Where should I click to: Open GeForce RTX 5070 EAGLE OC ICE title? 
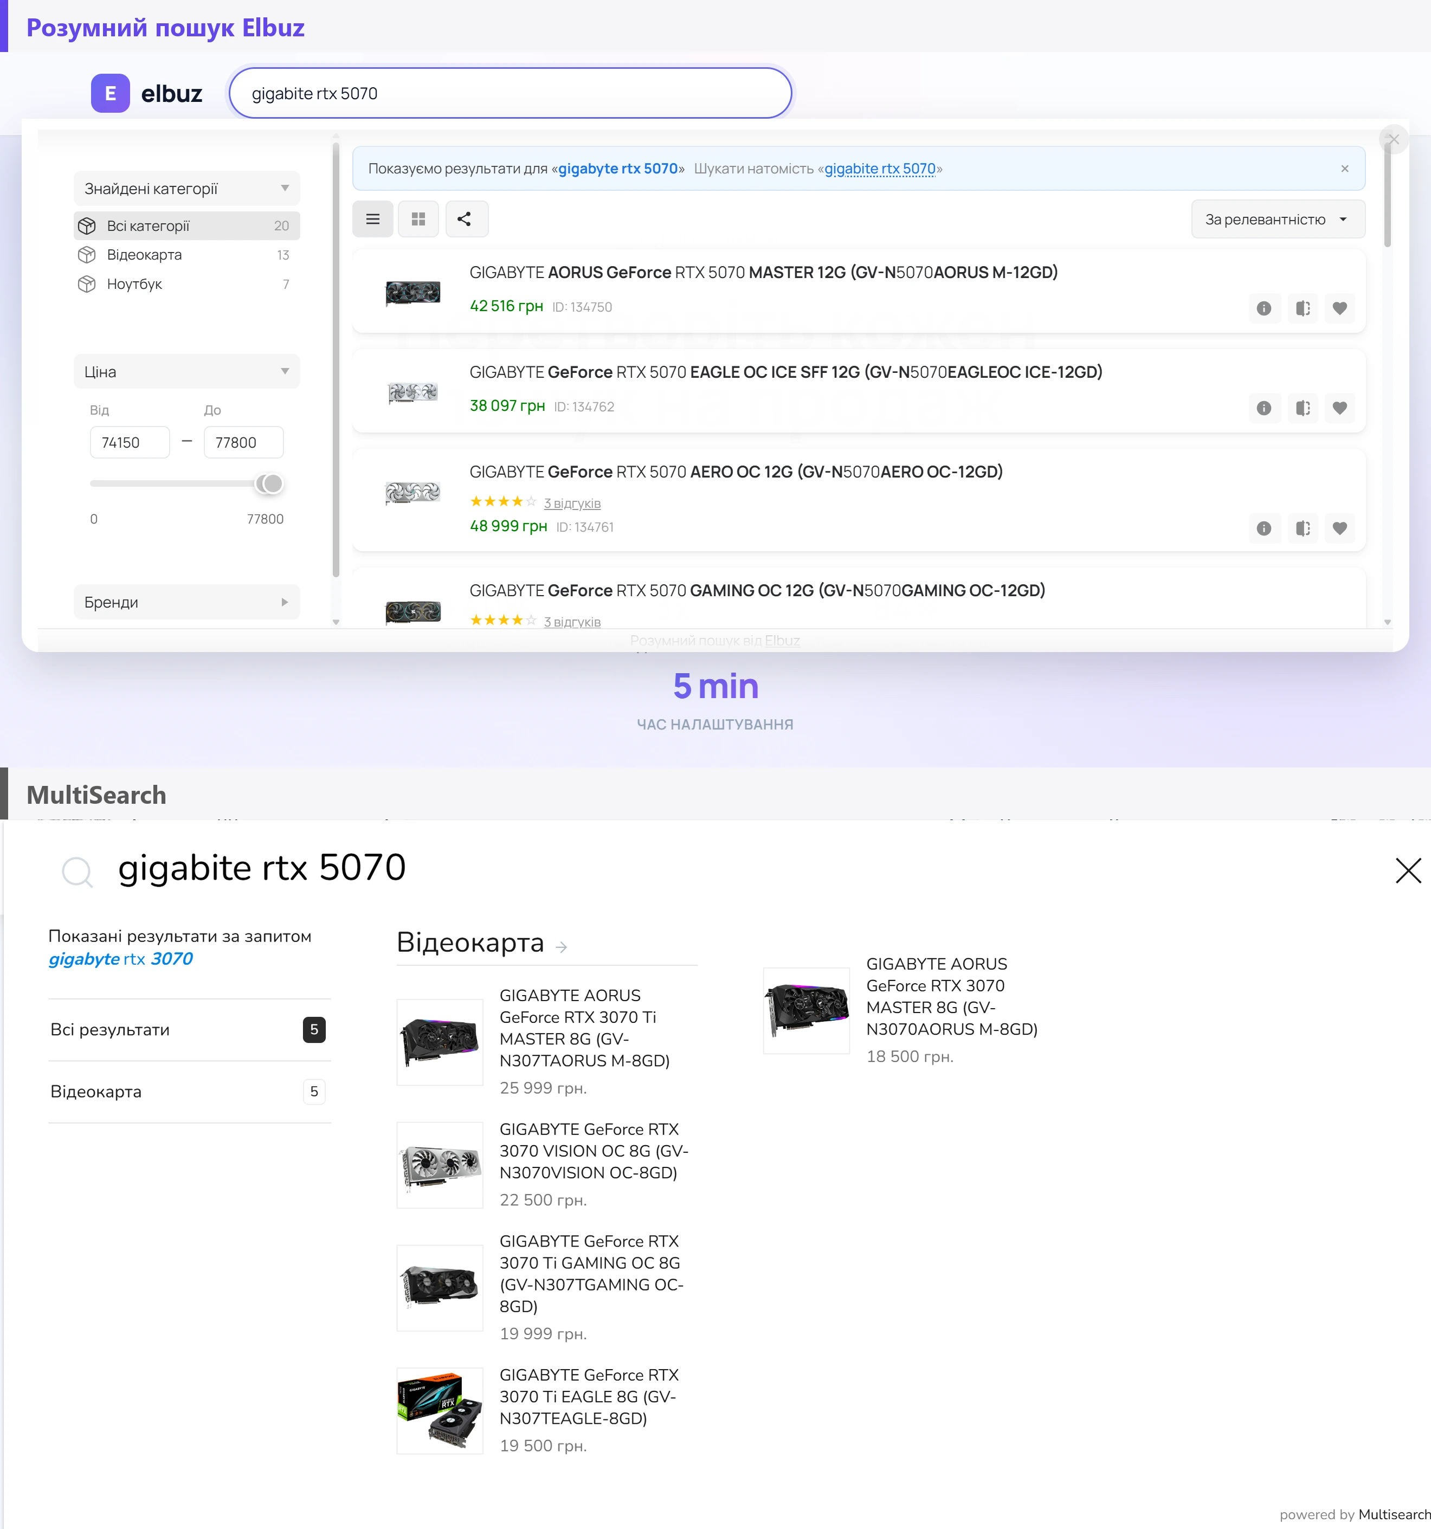(785, 372)
